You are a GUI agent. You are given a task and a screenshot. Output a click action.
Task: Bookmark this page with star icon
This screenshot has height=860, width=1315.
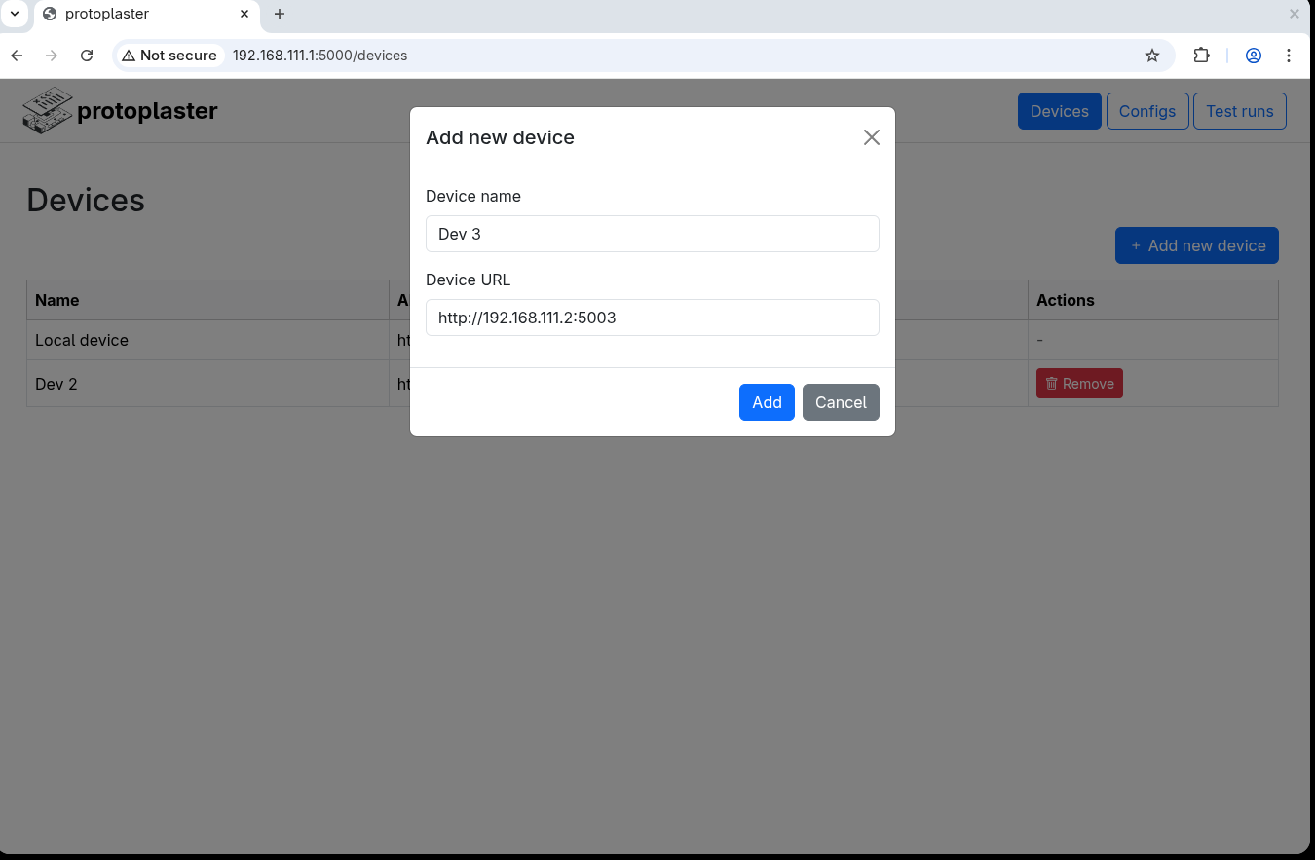[x=1152, y=56]
